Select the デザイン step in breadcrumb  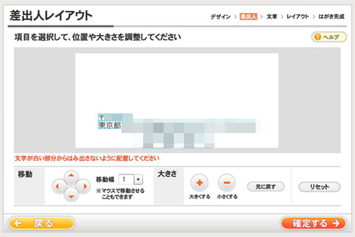point(220,16)
